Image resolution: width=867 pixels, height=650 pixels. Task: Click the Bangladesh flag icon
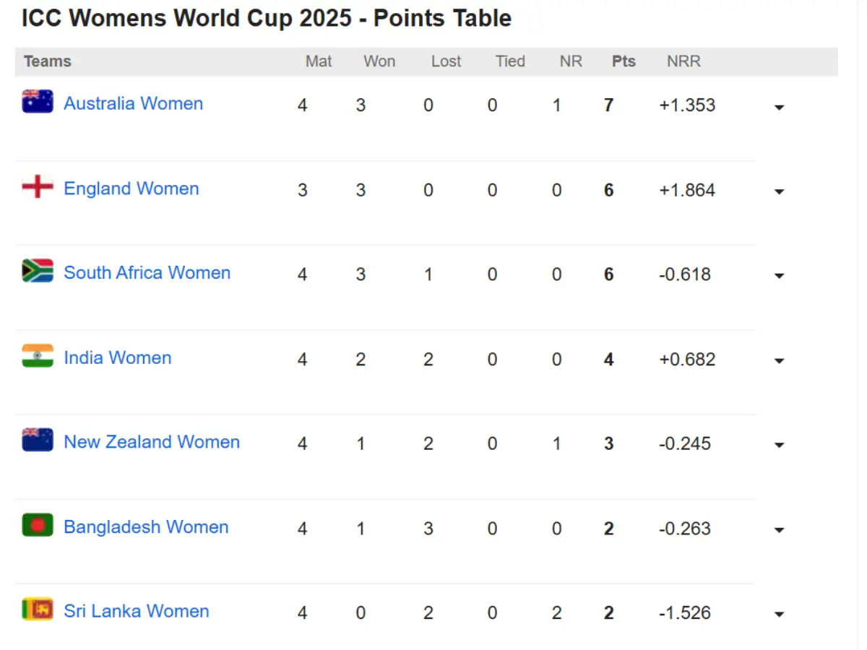coord(38,525)
